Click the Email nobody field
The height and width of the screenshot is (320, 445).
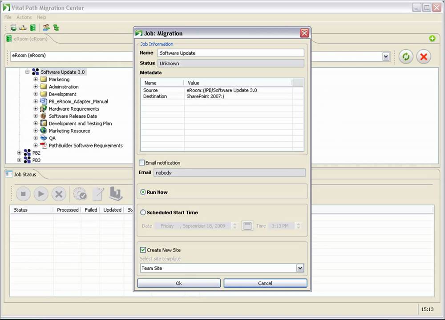(x=229, y=172)
